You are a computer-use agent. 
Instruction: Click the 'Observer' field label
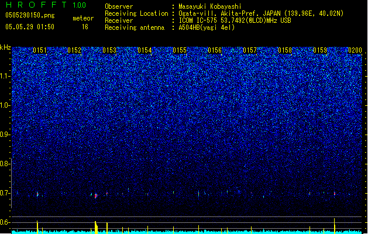pos(119,6)
